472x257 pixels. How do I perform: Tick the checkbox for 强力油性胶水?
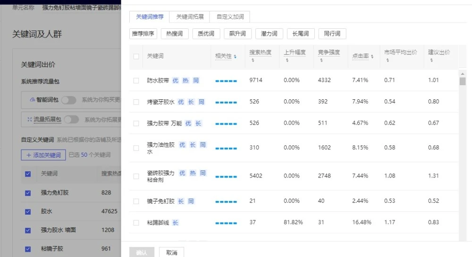(136, 148)
